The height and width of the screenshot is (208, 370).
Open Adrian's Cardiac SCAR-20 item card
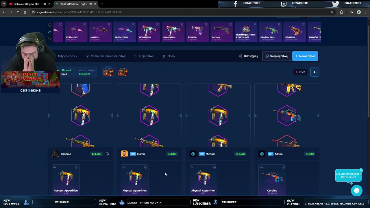[272, 180]
